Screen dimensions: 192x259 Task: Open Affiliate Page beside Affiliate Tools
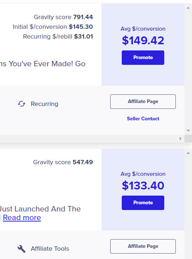pyautogui.click(x=143, y=246)
